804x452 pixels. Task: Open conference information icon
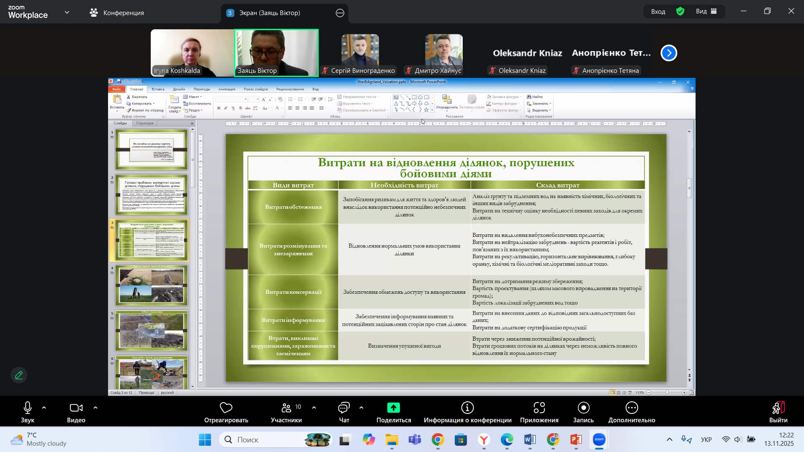coord(467,408)
